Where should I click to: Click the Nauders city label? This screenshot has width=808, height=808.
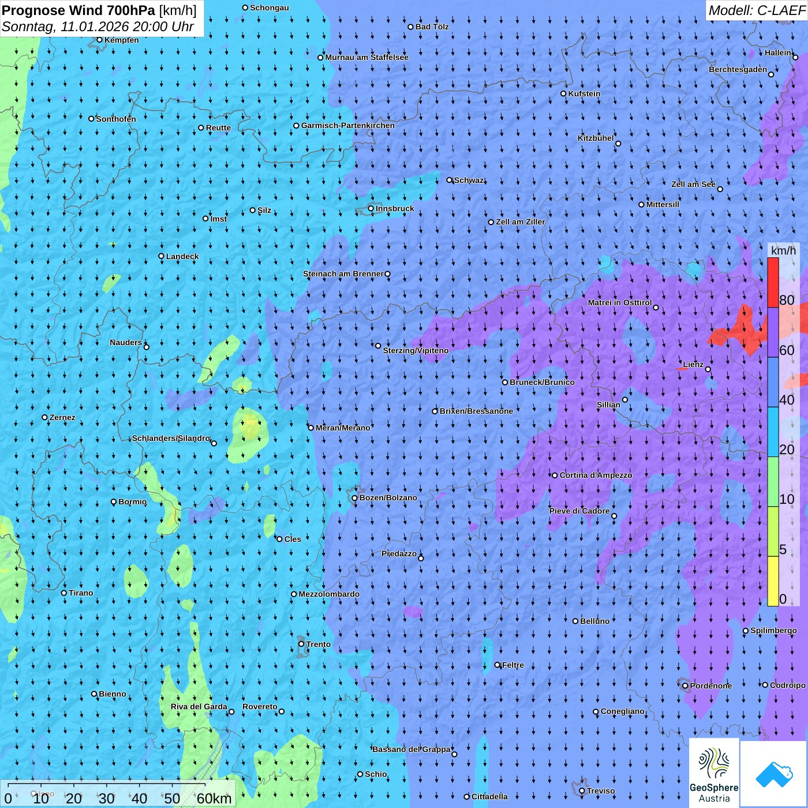(126, 342)
